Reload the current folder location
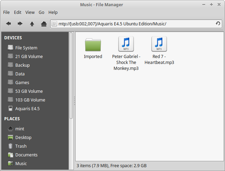The height and width of the screenshot is (171, 225). (x=218, y=24)
